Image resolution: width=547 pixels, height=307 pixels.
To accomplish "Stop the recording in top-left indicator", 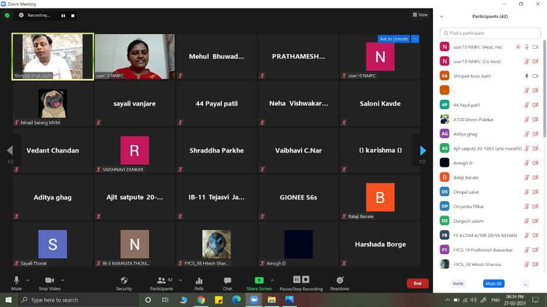I will tap(73, 15).
